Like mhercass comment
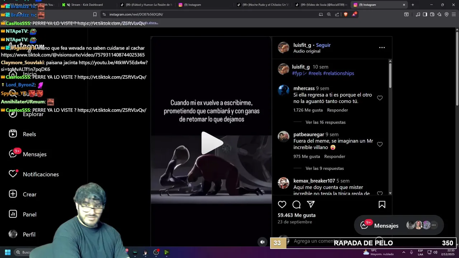 click(x=380, y=98)
